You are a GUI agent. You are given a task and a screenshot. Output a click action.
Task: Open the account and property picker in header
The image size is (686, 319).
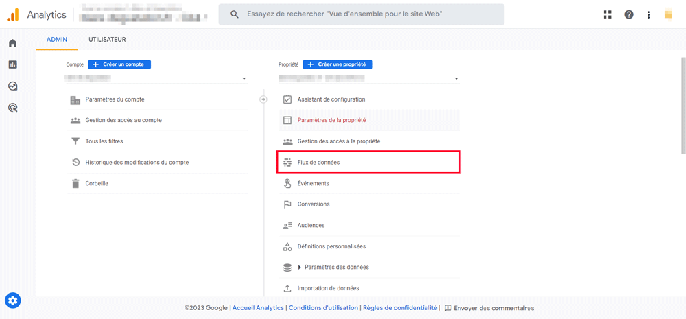tap(143, 14)
